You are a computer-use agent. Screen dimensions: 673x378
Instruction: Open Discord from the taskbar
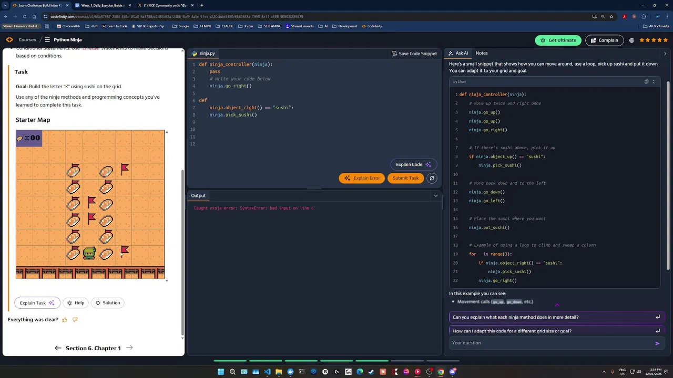[452, 372]
